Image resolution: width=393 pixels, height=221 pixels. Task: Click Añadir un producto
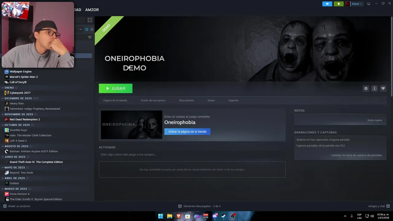[17, 206]
